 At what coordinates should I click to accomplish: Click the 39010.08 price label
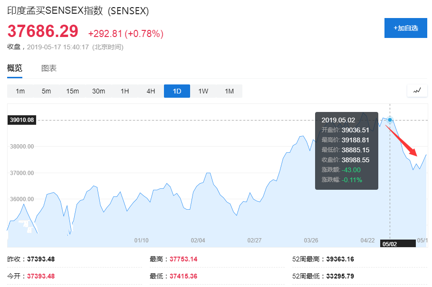click(x=22, y=120)
